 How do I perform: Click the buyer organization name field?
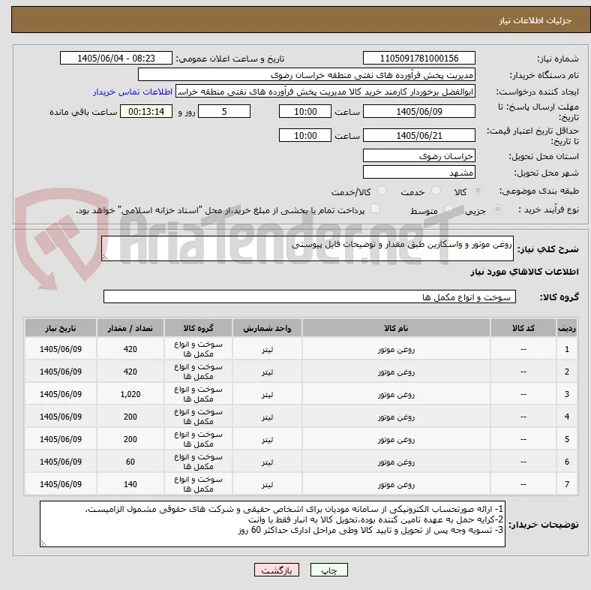coord(307,75)
